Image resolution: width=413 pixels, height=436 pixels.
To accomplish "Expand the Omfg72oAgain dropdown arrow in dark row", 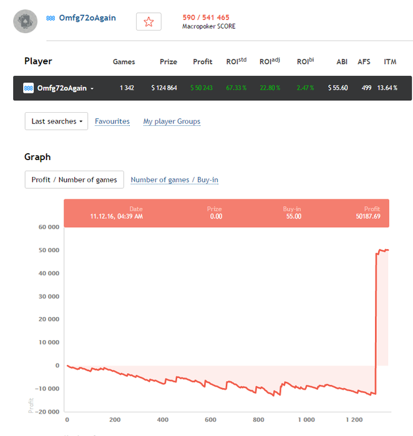I will tap(92, 88).
